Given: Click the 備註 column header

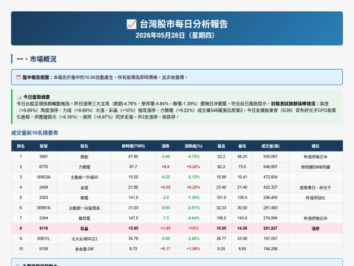Looking at the screenshot, I should click(315, 146).
